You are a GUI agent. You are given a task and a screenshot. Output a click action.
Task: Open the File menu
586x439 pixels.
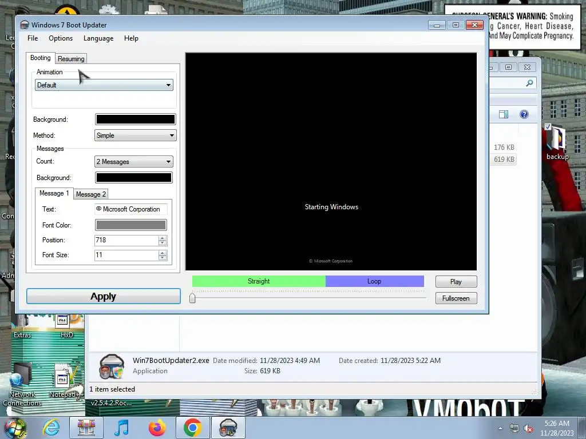click(x=33, y=38)
